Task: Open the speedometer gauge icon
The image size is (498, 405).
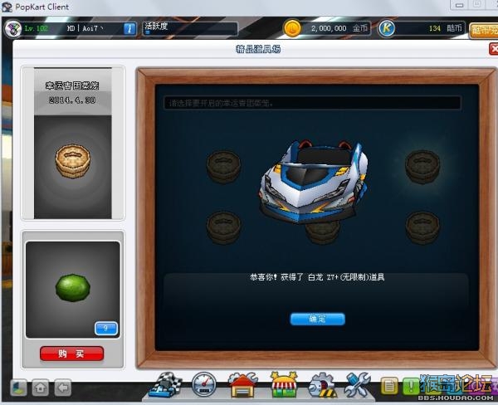Action: [x=204, y=384]
